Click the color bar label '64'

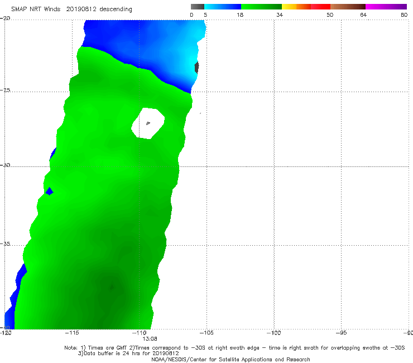coord(363,15)
